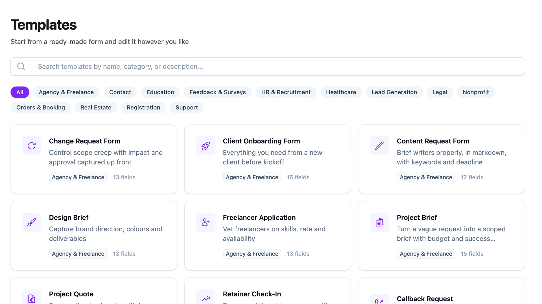Click '15 fields' on Client Onboarding Form

tap(298, 177)
